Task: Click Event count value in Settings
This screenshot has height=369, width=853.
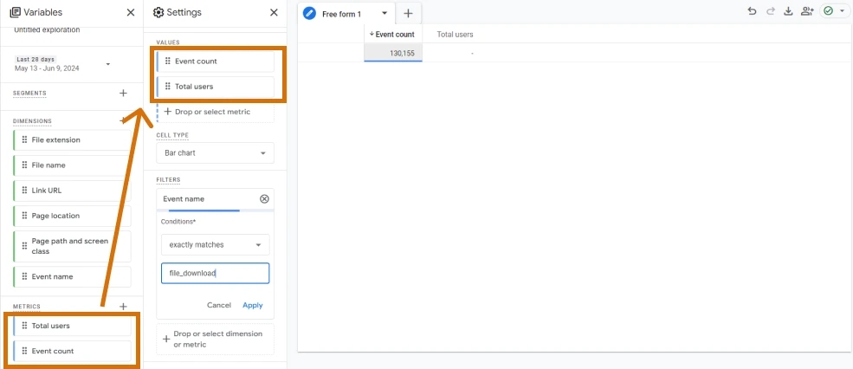Action: (215, 61)
